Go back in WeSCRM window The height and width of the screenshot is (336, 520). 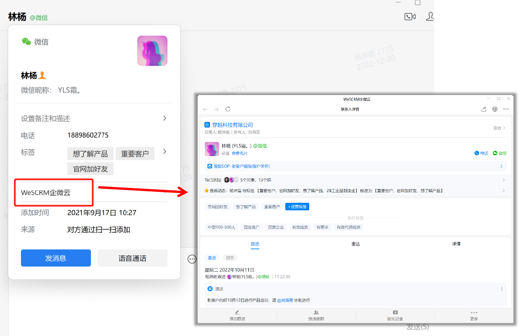click(206, 109)
